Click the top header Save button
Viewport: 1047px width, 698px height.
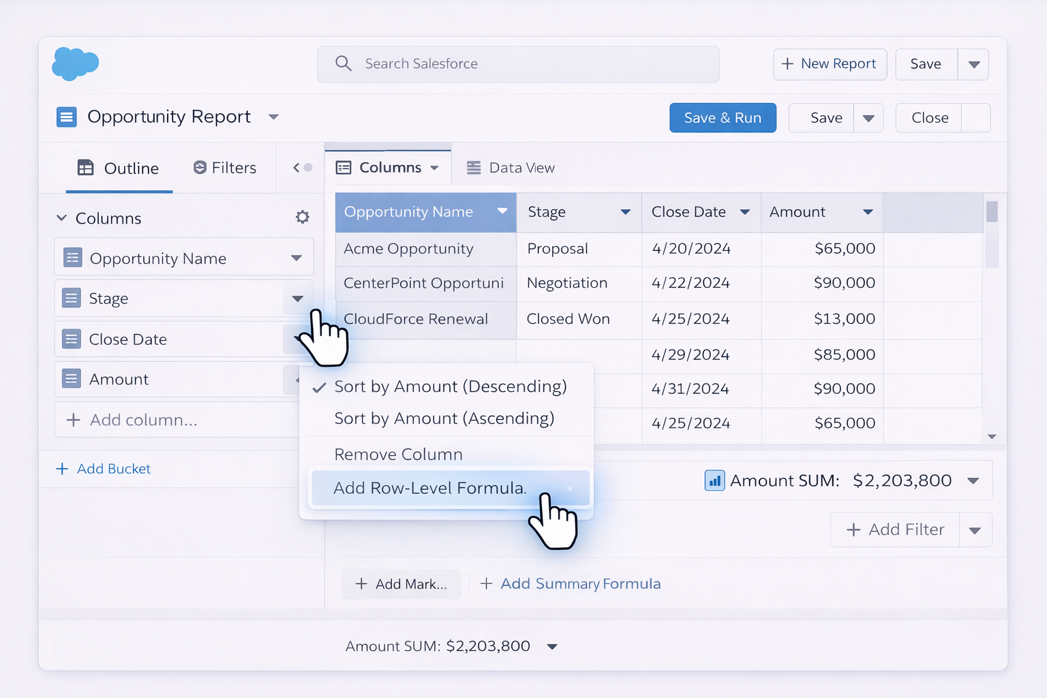click(926, 64)
